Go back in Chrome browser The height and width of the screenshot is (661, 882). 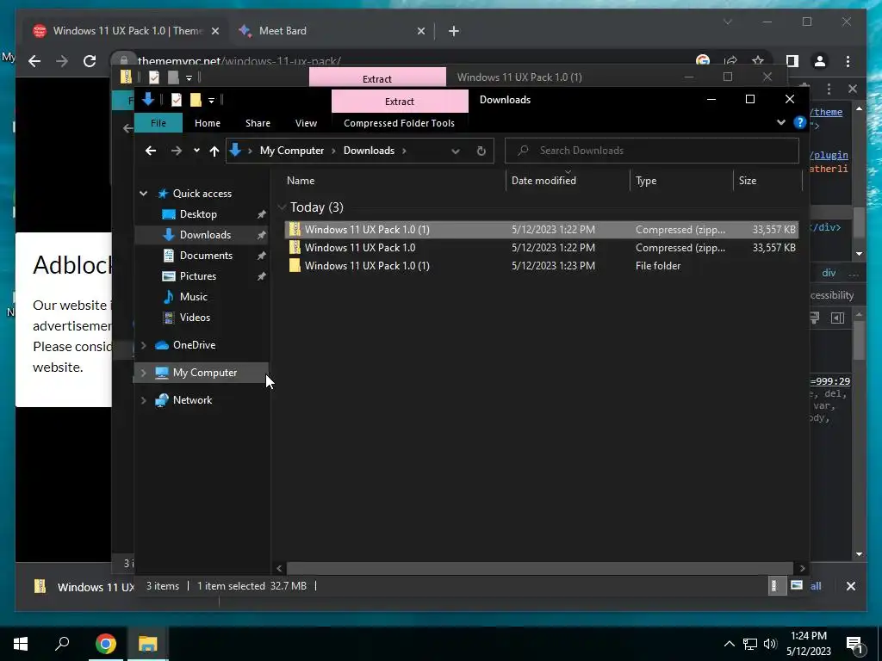click(x=34, y=61)
